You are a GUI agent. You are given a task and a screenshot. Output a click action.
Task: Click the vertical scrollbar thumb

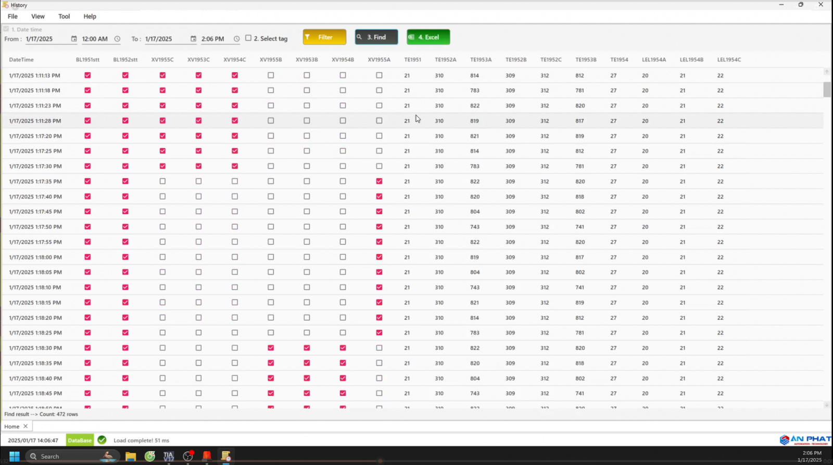point(827,90)
